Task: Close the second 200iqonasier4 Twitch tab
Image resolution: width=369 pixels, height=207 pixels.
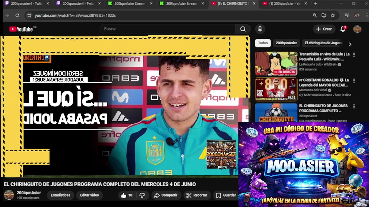Action: click(x=99, y=3)
